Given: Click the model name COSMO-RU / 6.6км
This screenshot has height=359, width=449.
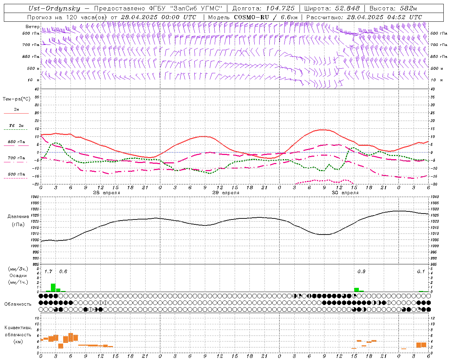Looking at the screenshot, I should [266, 17].
